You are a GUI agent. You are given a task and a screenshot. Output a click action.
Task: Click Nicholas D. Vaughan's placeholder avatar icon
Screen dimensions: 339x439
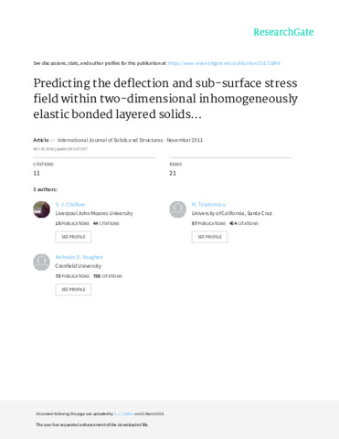pos(41,262)
